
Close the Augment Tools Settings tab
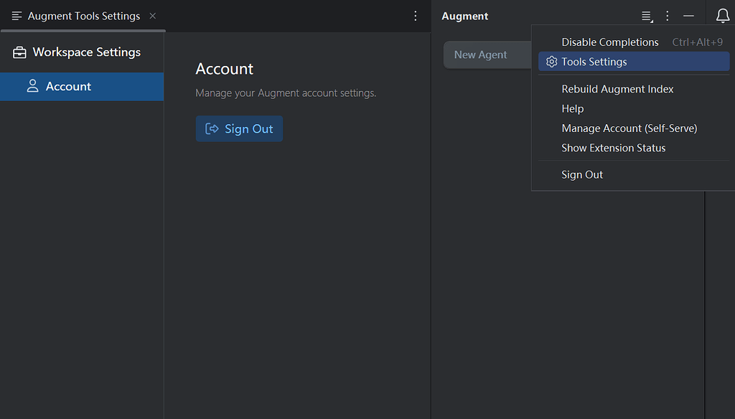(152, 16)
